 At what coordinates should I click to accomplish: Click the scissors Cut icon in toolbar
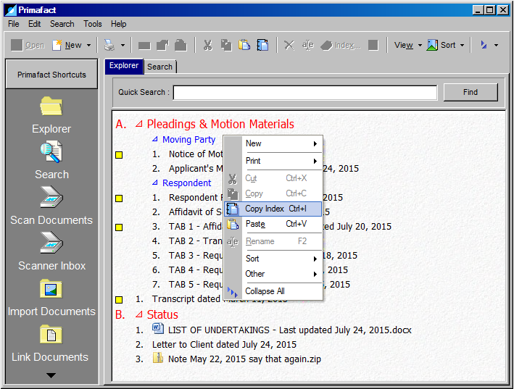coord(207,45)
